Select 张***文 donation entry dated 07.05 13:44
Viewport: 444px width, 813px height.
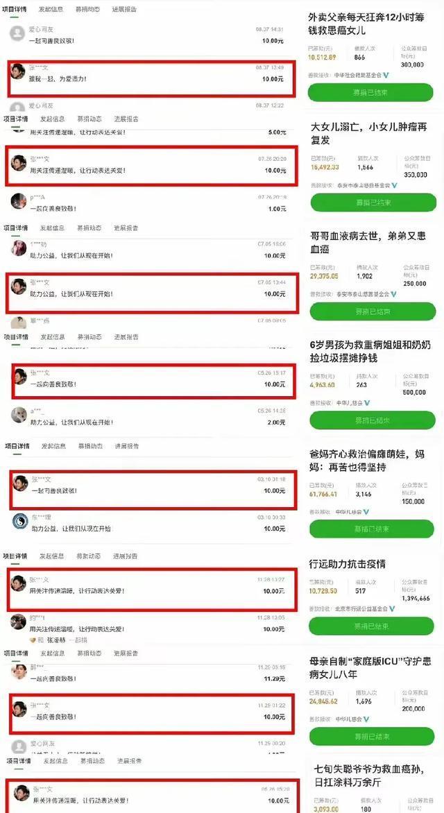[152, 293]
